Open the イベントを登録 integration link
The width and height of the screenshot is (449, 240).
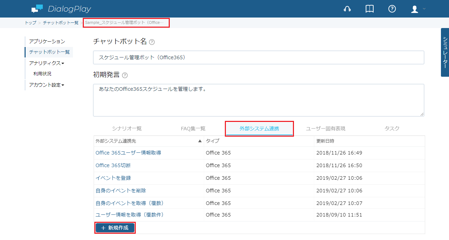click(x=113, y=178)
